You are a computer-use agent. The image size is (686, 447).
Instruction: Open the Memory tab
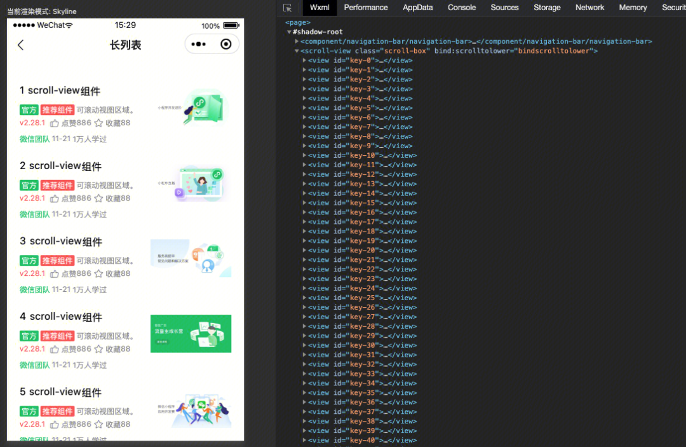pyautogui.click(x=633, y=8)
